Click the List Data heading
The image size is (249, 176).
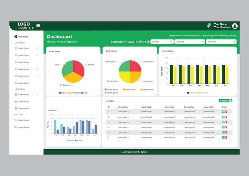coord(110,101)
